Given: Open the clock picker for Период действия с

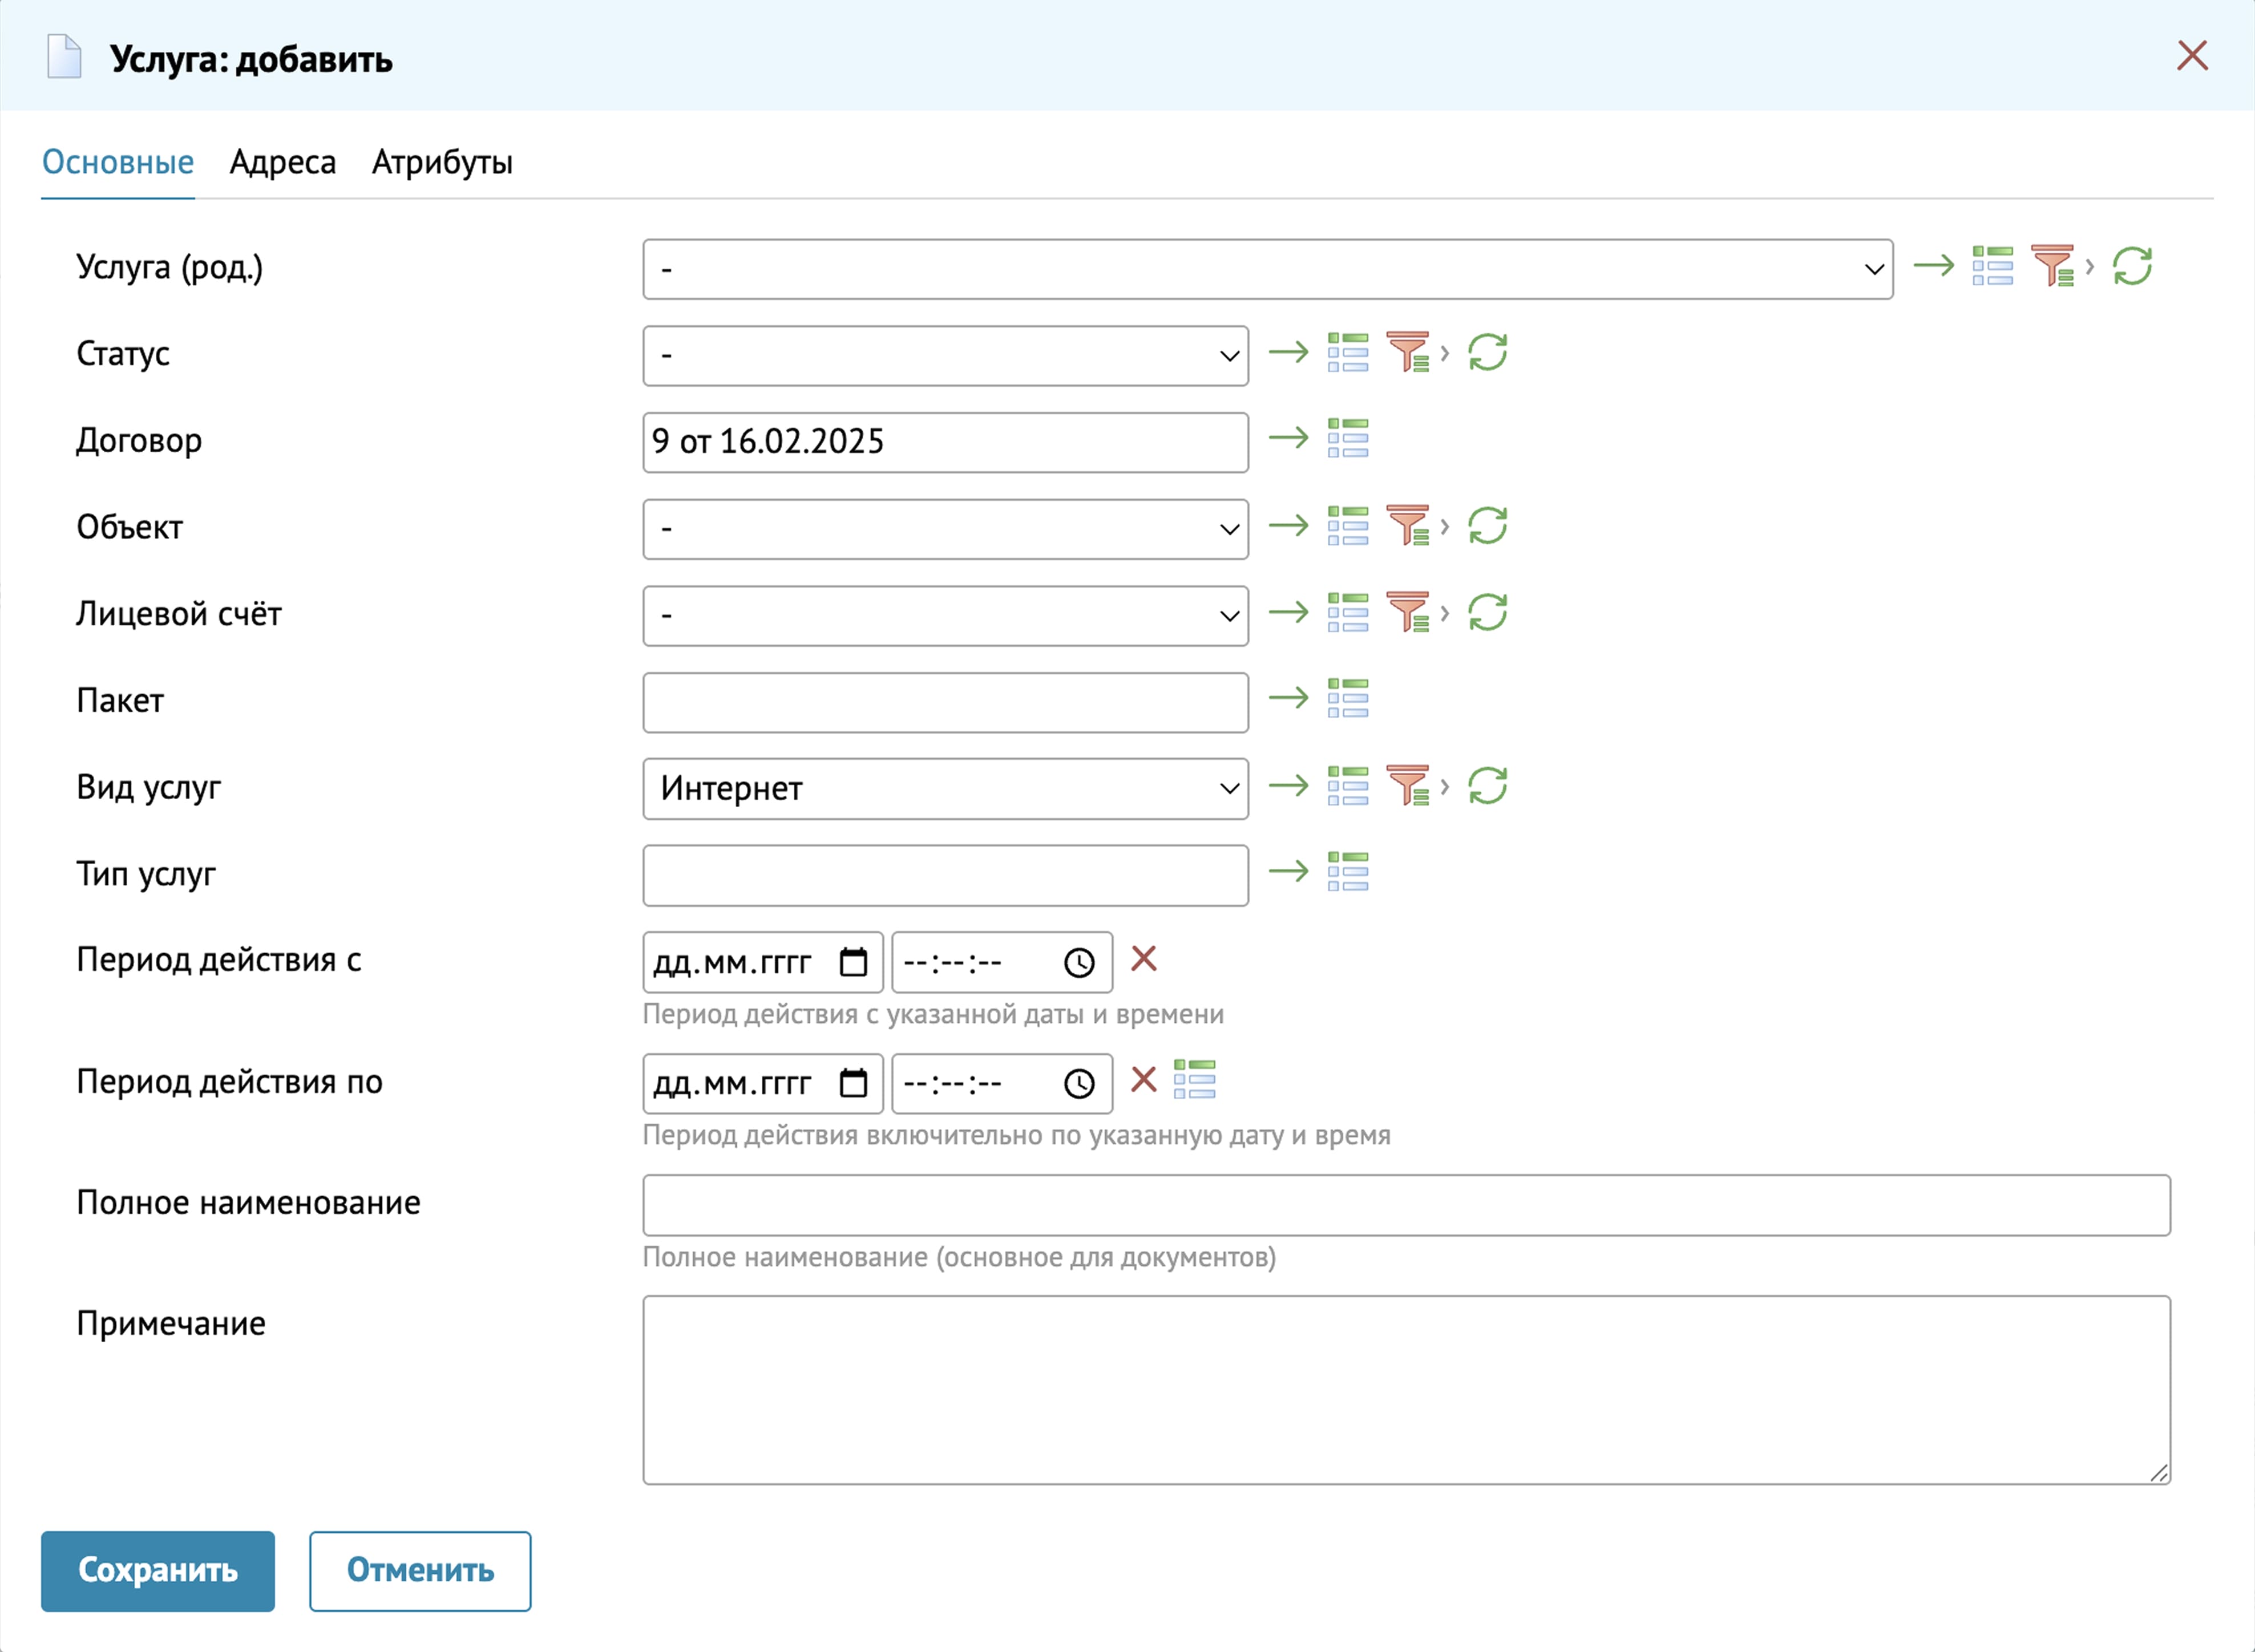Looking at the screenshot, I should 1079,963.
